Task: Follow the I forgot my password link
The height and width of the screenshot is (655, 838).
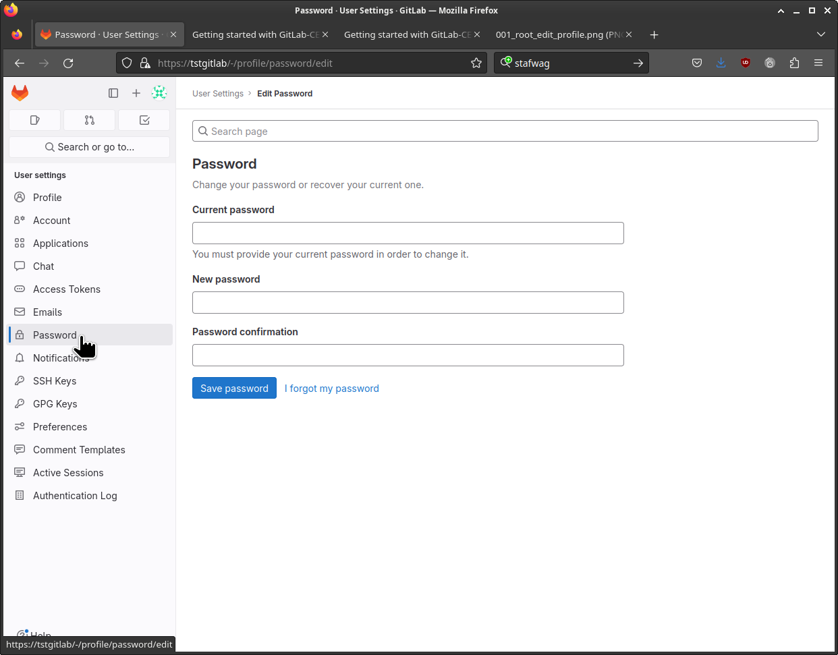Action: coord(331,389)
